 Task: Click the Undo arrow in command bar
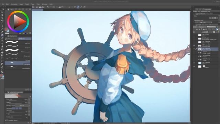(x=48, y=7)
